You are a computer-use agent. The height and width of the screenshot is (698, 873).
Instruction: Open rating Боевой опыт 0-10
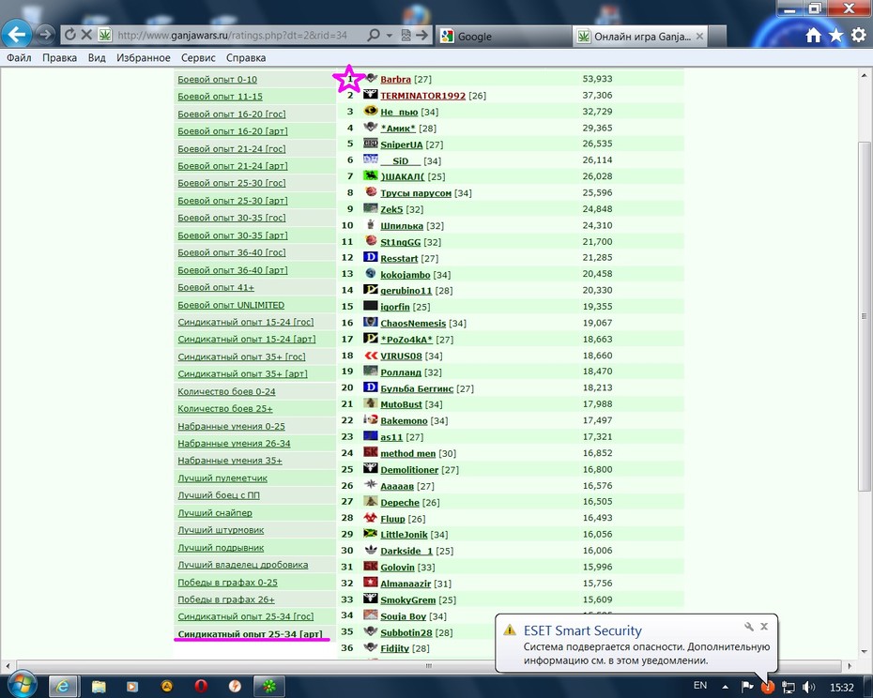(x=217, y=79)
